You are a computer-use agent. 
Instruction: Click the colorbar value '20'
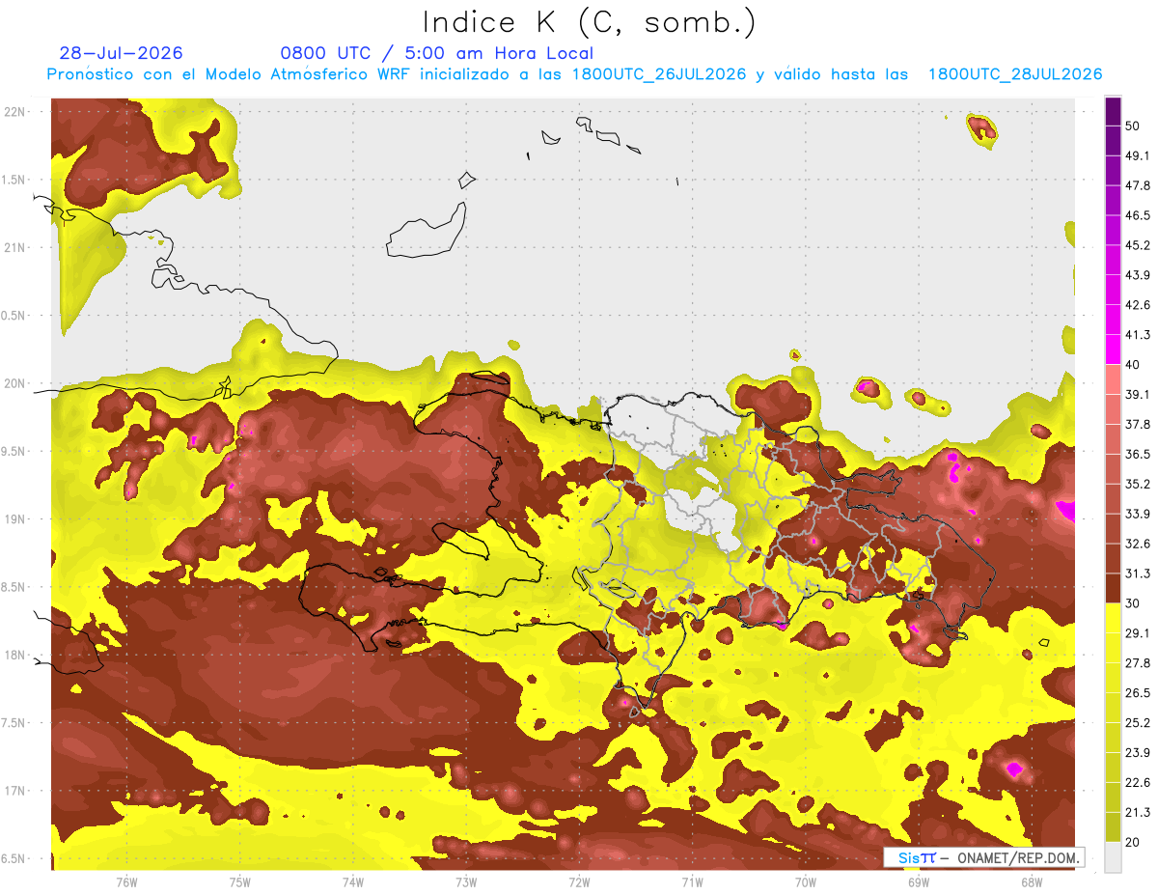tap(1133, 842)
